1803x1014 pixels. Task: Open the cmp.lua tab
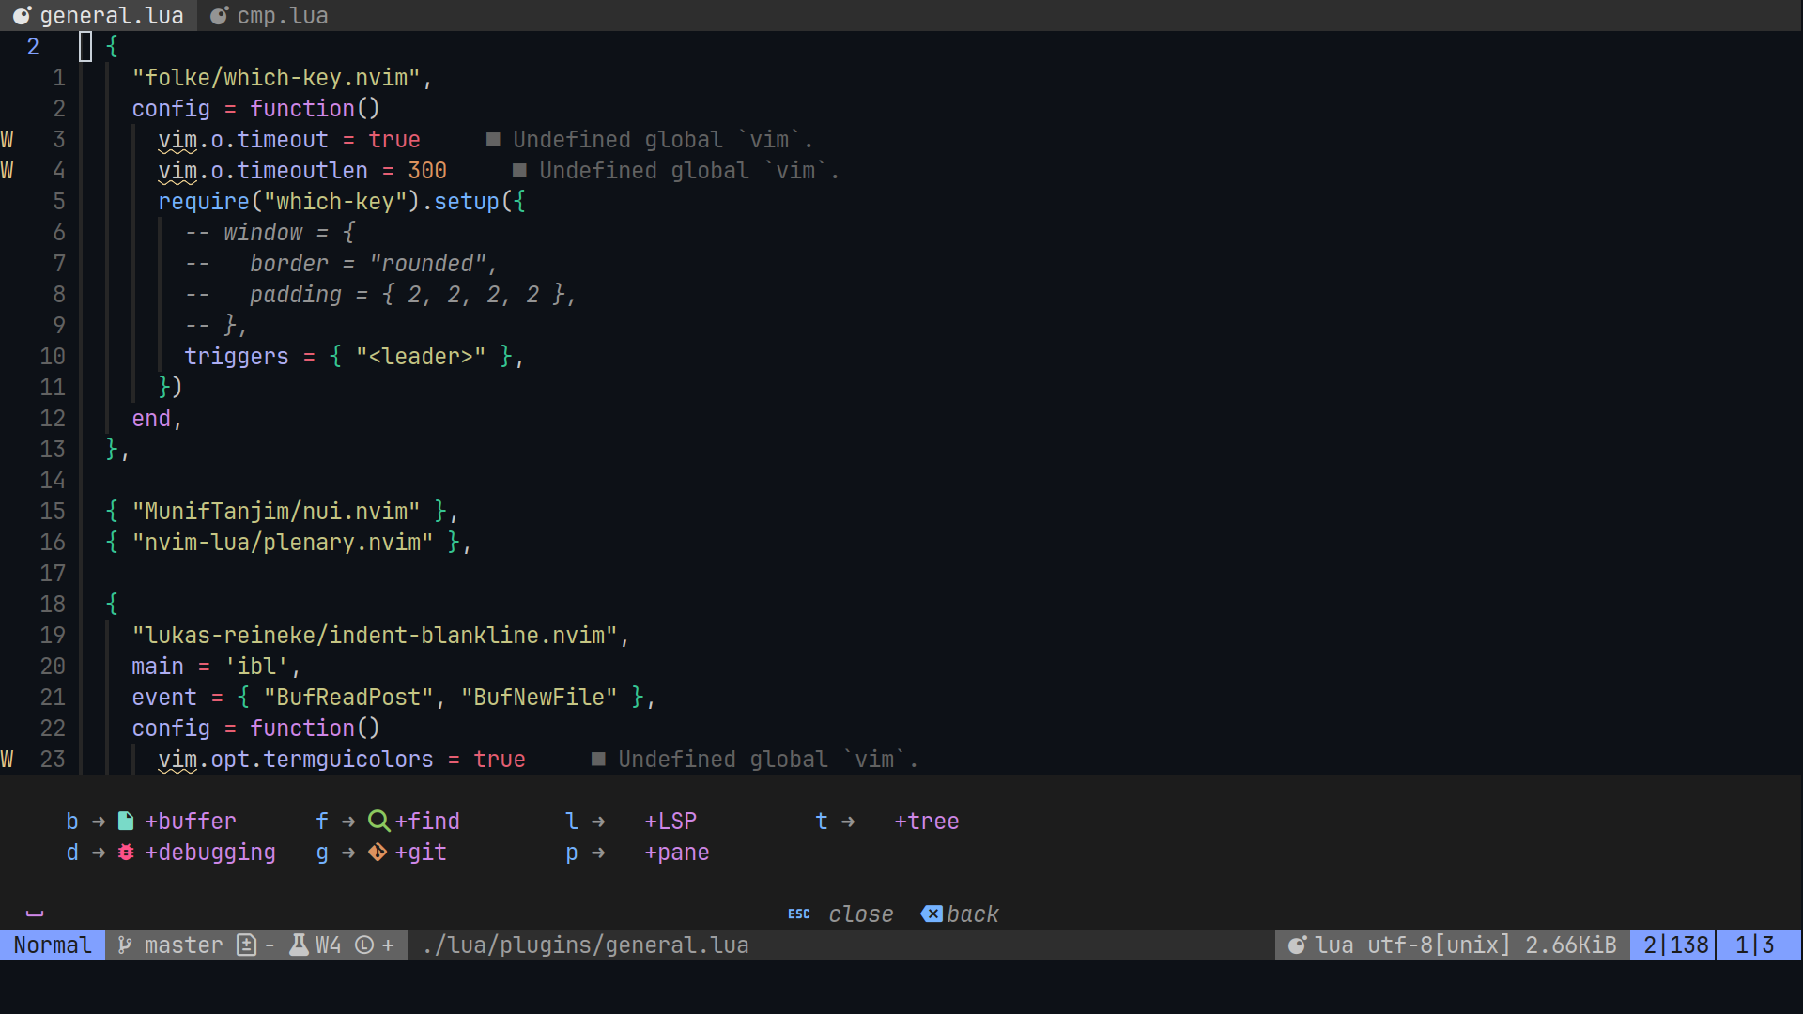point(269,16)
